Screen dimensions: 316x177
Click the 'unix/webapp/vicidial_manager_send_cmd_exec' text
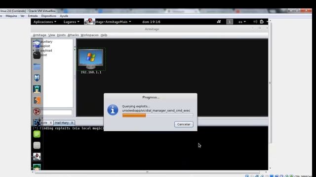coord(156,110)
